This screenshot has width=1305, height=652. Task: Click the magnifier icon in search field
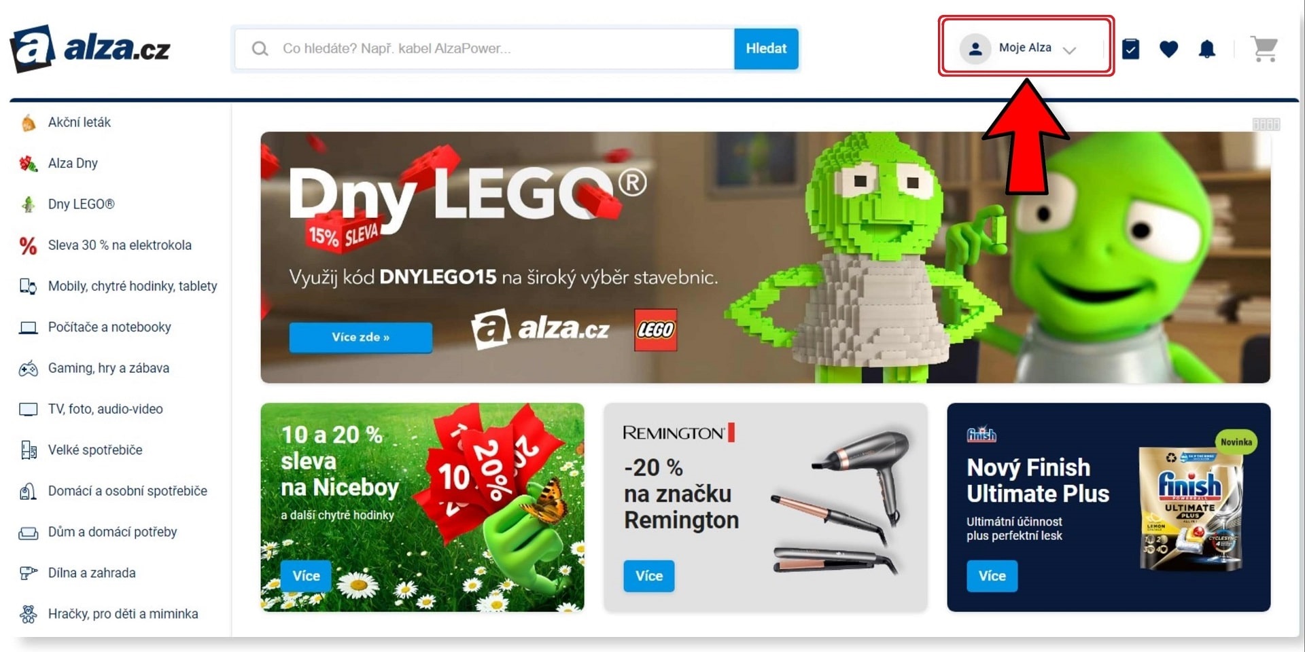tap(260, 49)
